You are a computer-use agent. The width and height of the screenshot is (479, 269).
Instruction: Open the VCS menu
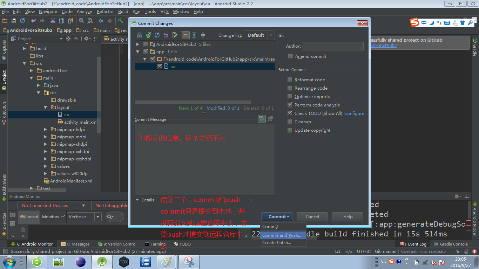tap(164, 12)
